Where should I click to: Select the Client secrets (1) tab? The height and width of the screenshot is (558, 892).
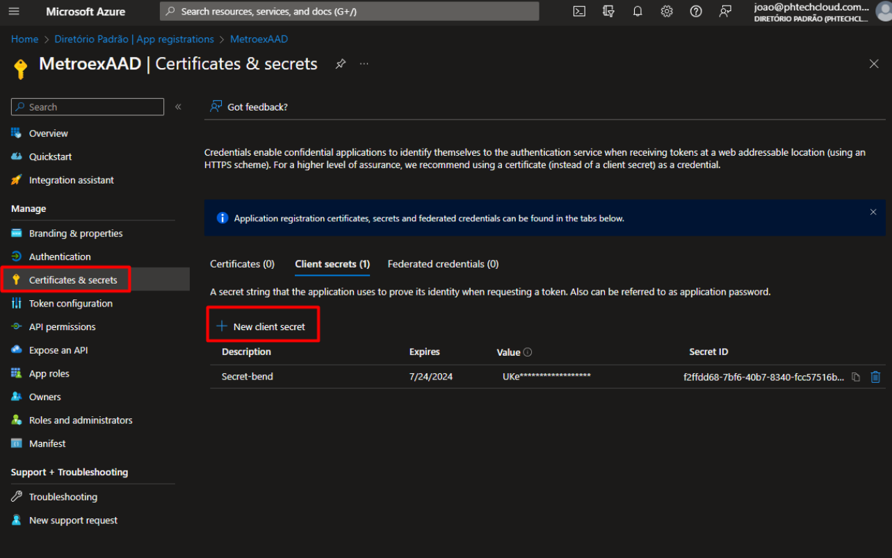coord(332,264)
